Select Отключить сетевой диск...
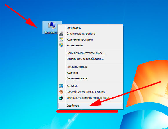Image resolution: width=168 pixels, height=129 pixels. coord(90,59)
